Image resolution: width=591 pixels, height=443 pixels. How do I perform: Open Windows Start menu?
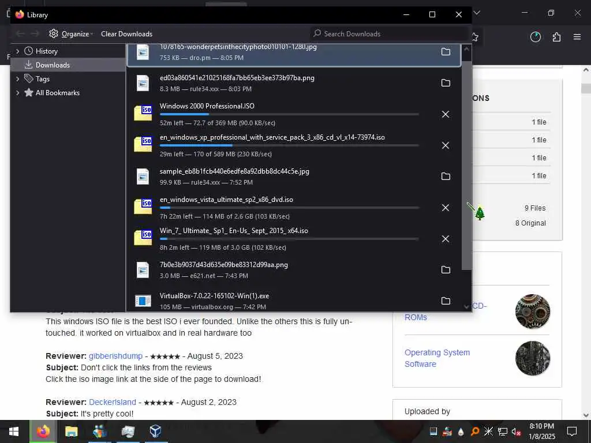point(14,431)
